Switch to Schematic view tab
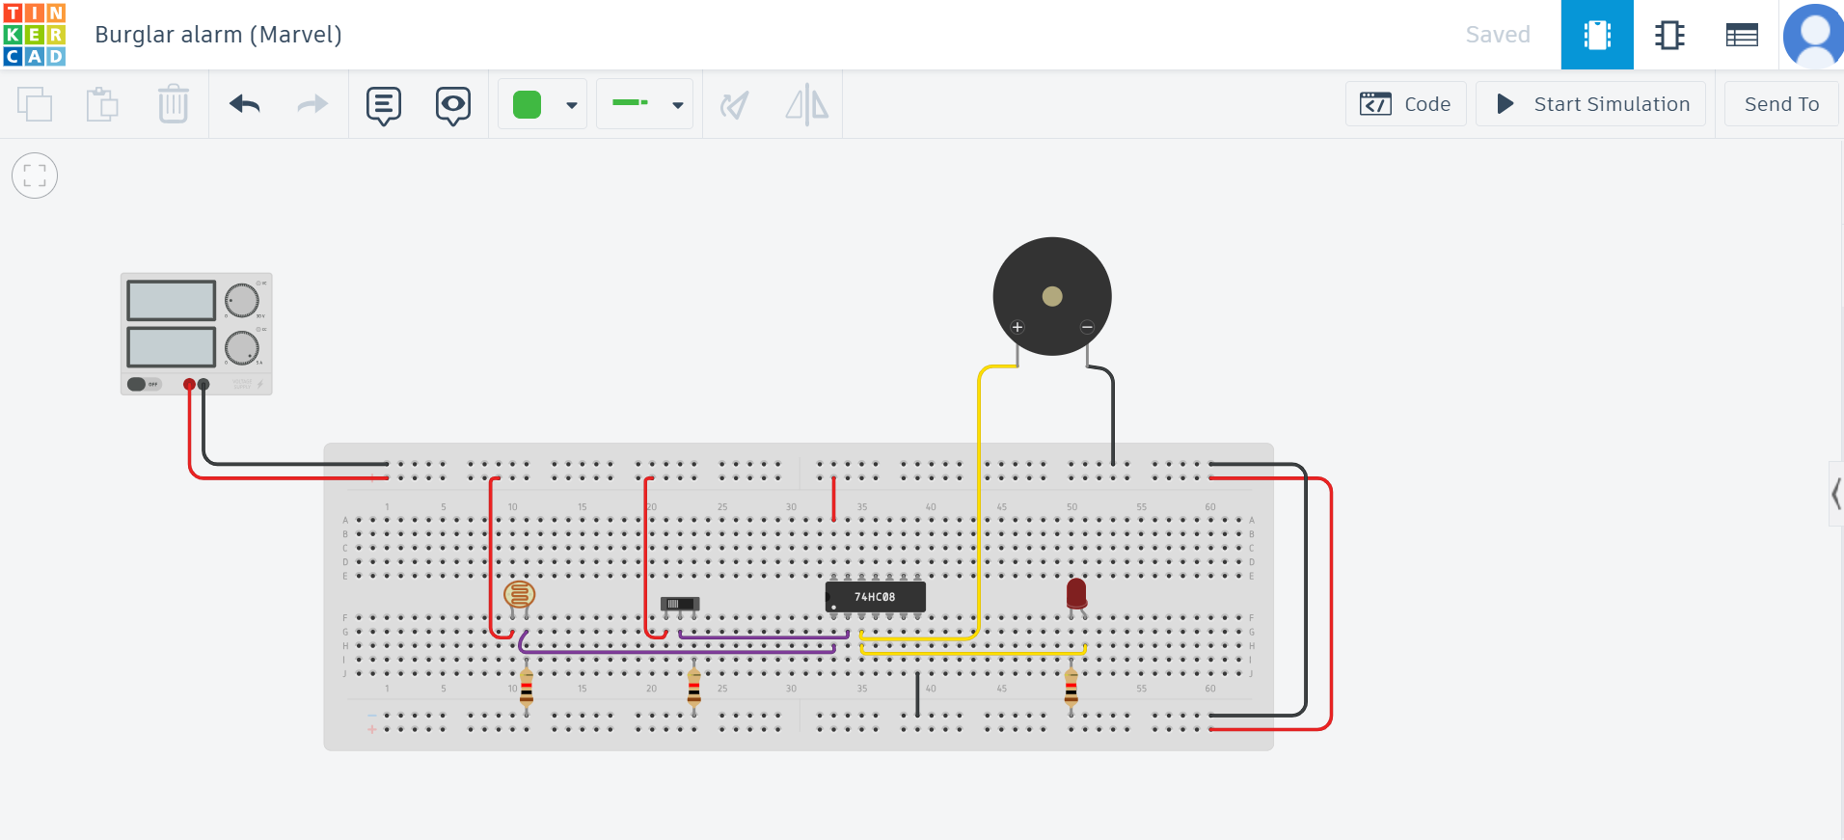 (1669, 35)
